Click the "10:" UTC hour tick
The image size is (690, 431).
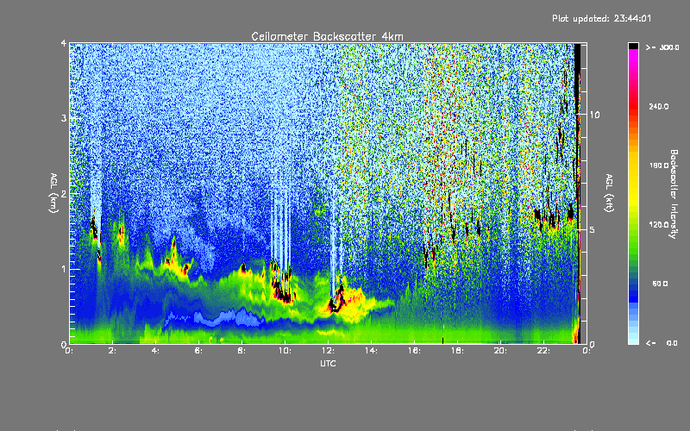[285, 351]
